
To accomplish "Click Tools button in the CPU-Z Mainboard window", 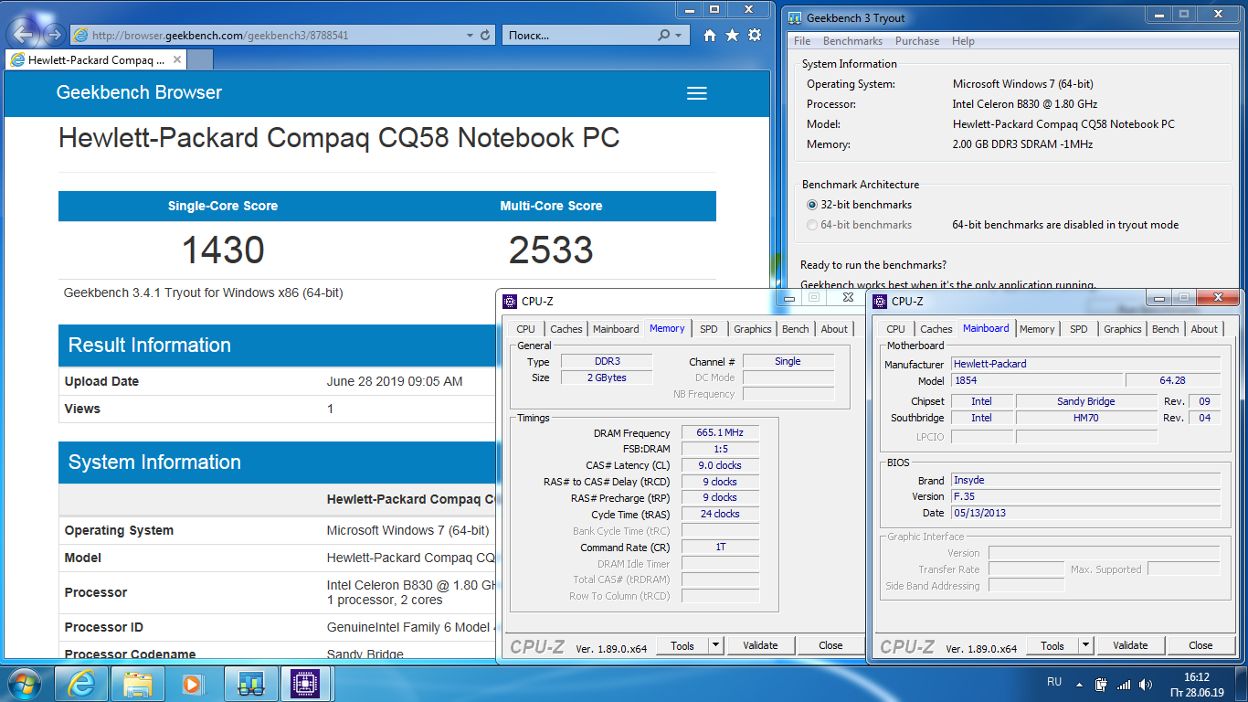I will (x=1052, y=645).
